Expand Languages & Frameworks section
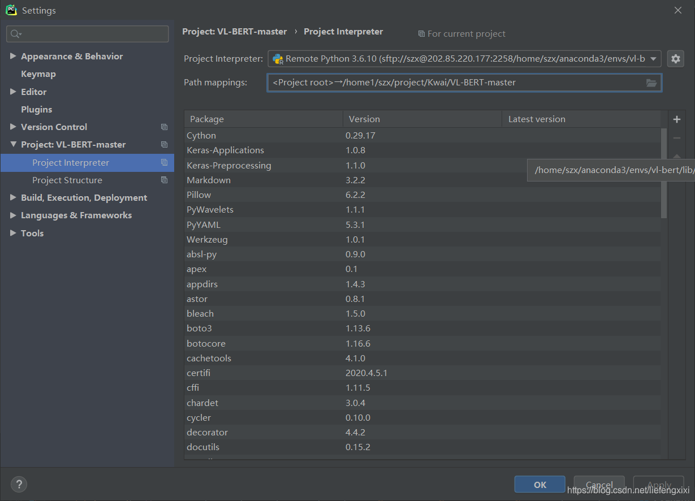Image resolution: width=695 pixels, height=501 pixels. coord(13,215)
